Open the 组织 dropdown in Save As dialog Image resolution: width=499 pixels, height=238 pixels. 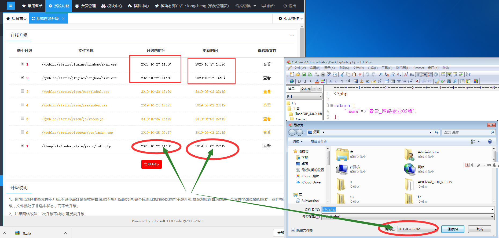coord(298,142)
